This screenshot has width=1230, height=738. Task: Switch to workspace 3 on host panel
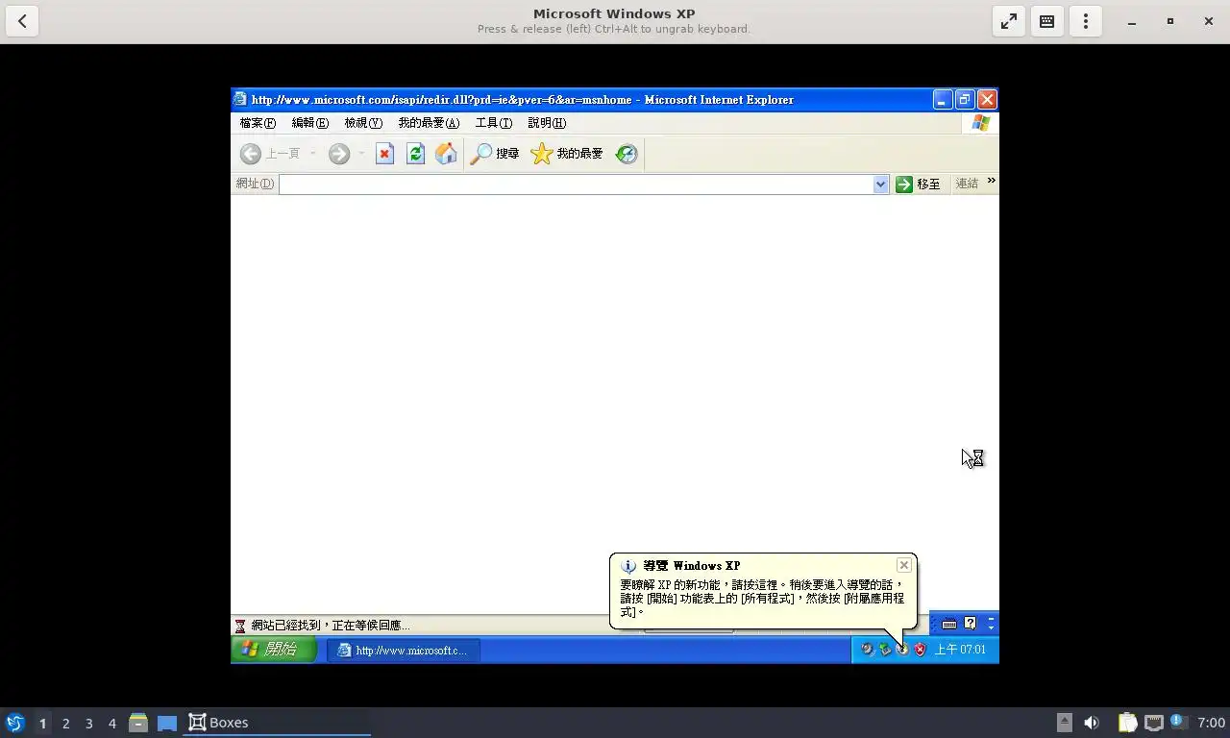click(x=88, y=723)
